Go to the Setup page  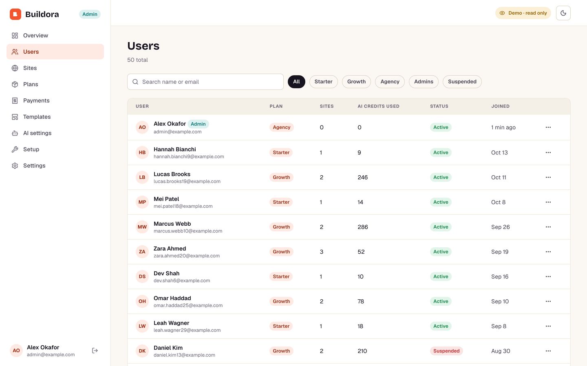(x=55, y=149)
